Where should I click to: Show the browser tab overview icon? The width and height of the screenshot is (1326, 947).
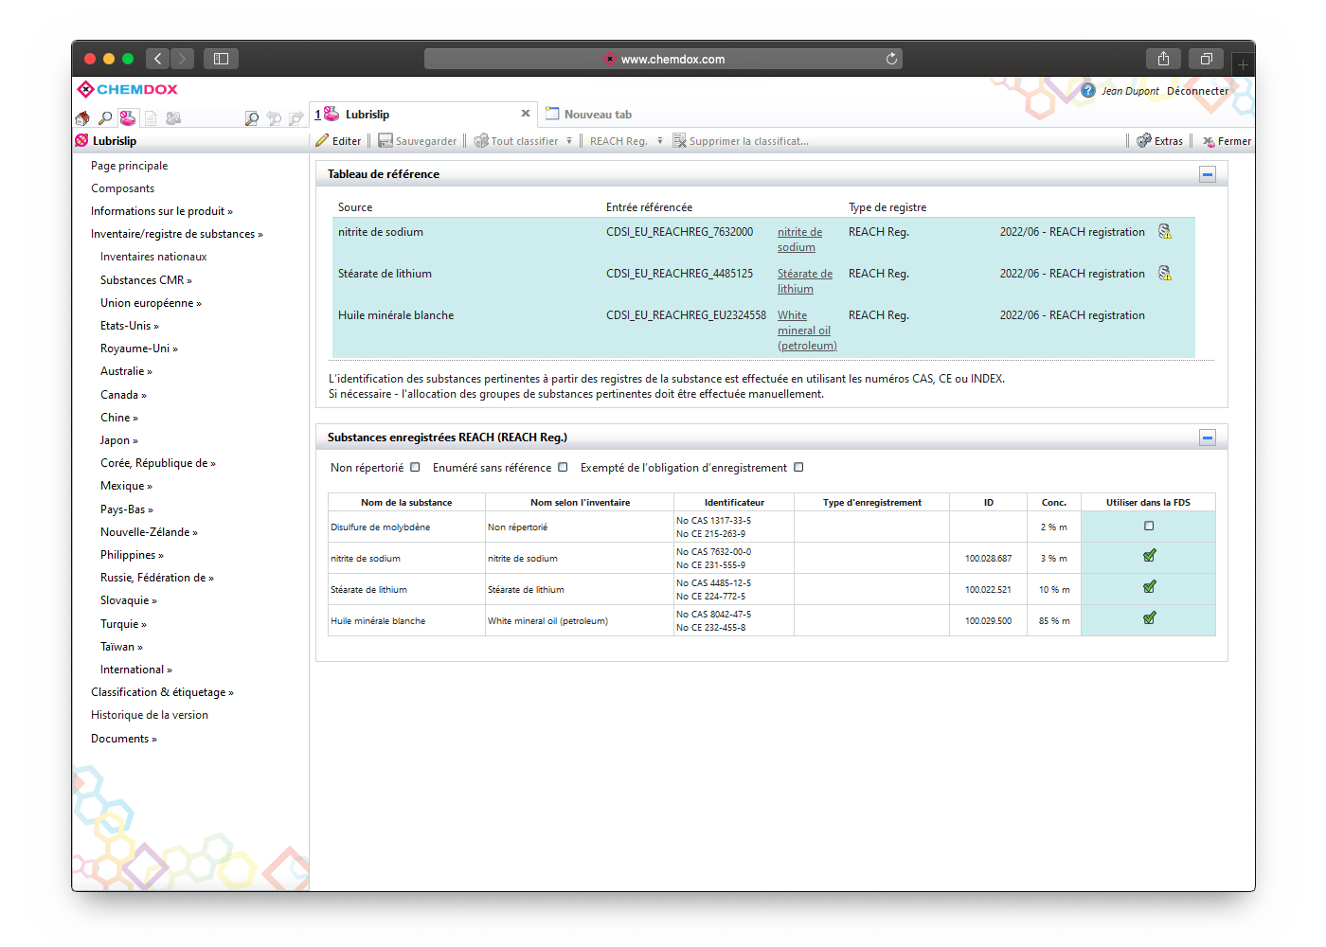click(x=1207, y=59)
